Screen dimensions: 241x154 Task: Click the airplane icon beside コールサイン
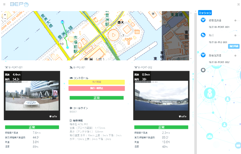(71, 108)
